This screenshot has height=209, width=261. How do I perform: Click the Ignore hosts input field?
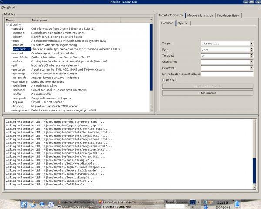click(x=228, y=74)
